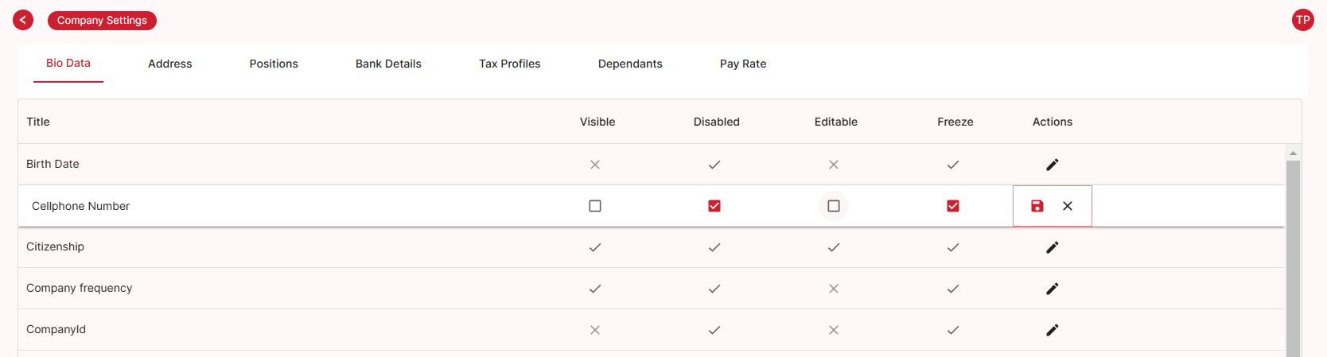This screenshot has height=357, width=1327.
Task: Go to the Bank Details tab
Action: pyautogui.click(x=388, y=64)
